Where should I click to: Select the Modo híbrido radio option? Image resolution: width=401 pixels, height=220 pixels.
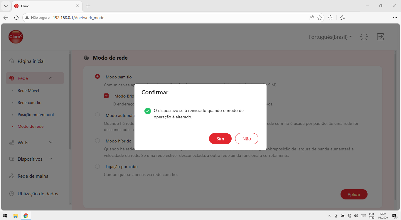point(97,141)
